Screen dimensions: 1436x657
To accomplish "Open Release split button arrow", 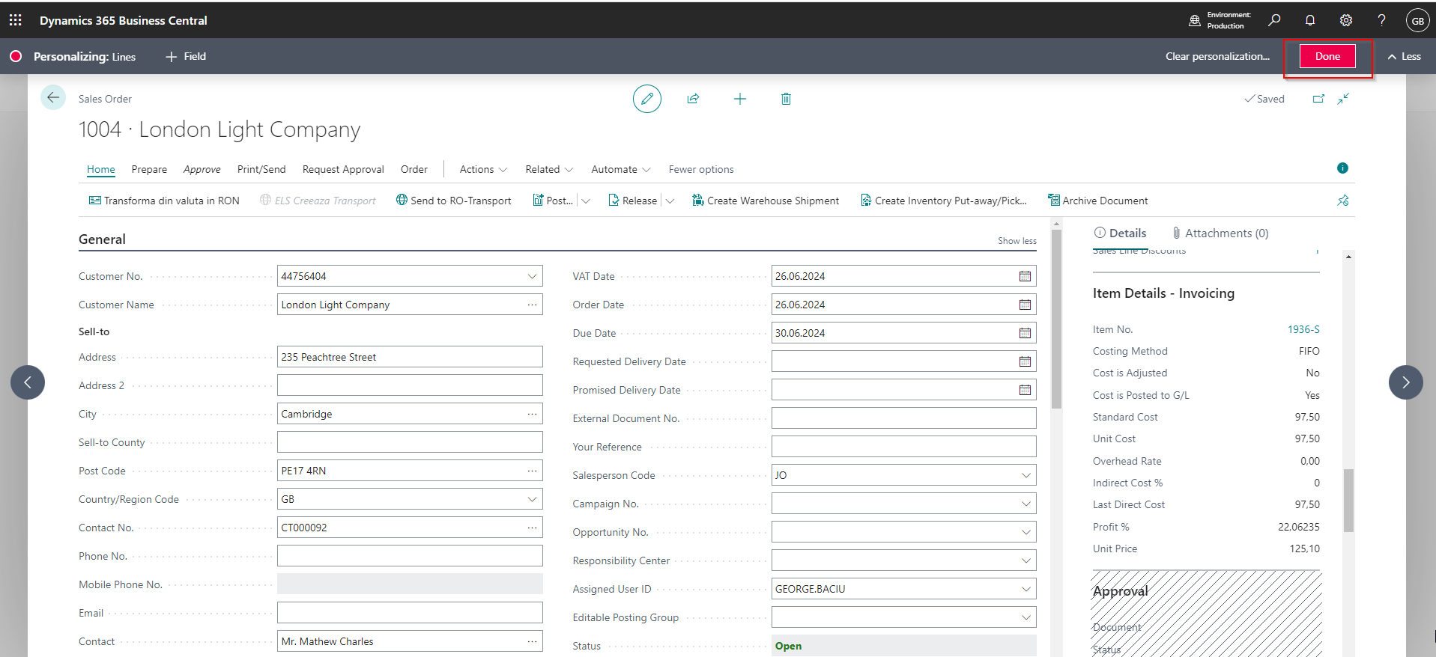I will pyautogui.click(x=670, y=201).
